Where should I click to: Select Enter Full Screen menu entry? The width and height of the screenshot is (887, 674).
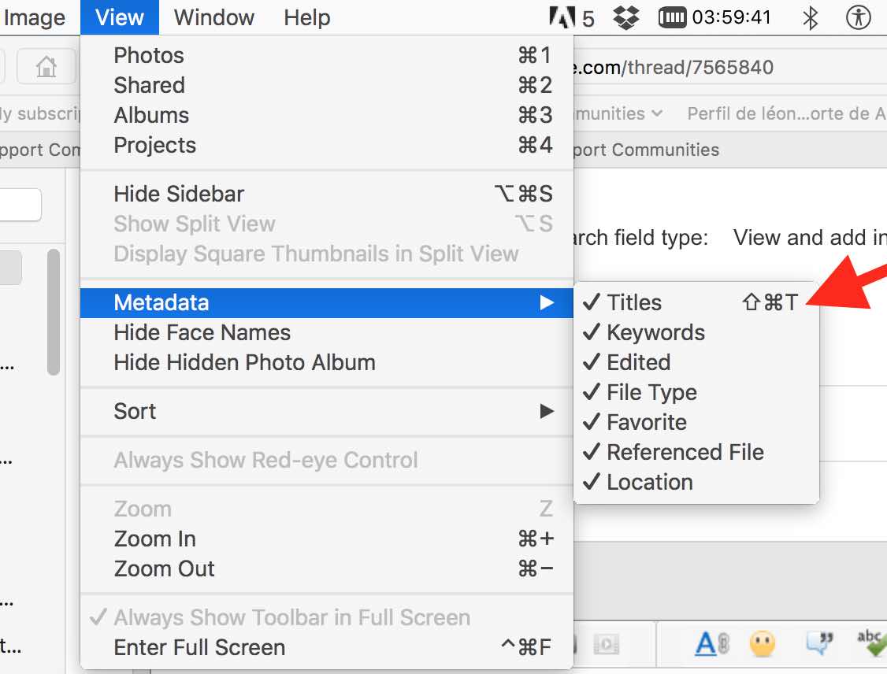pyautogui.click(x=199, y=647)
